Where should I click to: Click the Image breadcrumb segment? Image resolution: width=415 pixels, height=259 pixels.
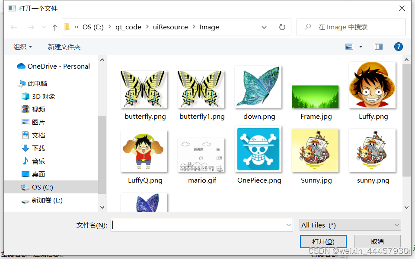(x=209, y=27)
